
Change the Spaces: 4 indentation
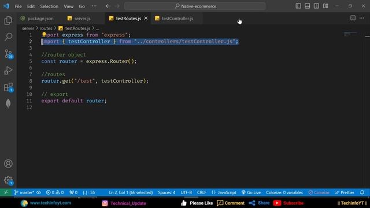[166, 192]
